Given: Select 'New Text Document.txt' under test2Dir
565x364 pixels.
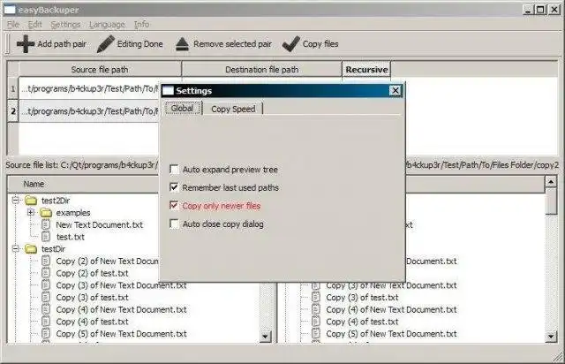Looking at the screenshot, I should 100,224.
